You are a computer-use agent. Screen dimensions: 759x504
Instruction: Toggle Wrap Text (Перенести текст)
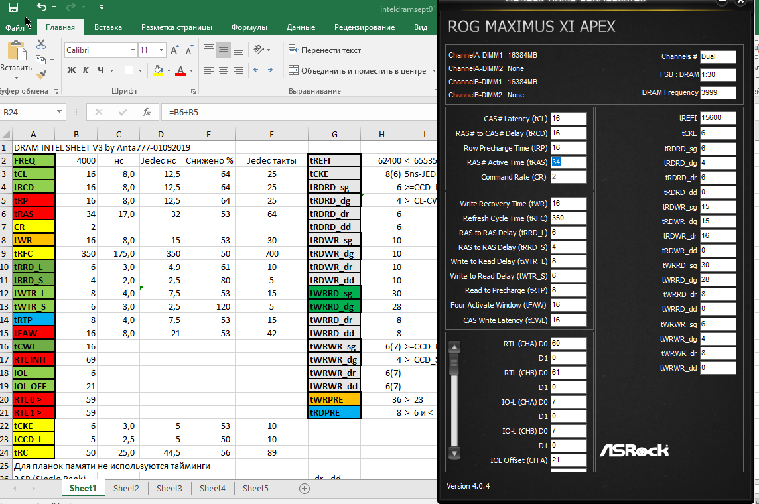click(324, 50)
